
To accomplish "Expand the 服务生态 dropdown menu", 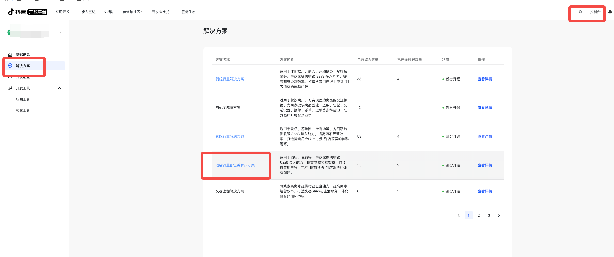I will [x=190, y=12].
